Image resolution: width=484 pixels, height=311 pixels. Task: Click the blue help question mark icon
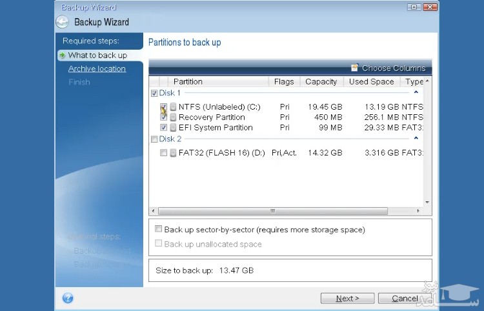pos(68,298)
